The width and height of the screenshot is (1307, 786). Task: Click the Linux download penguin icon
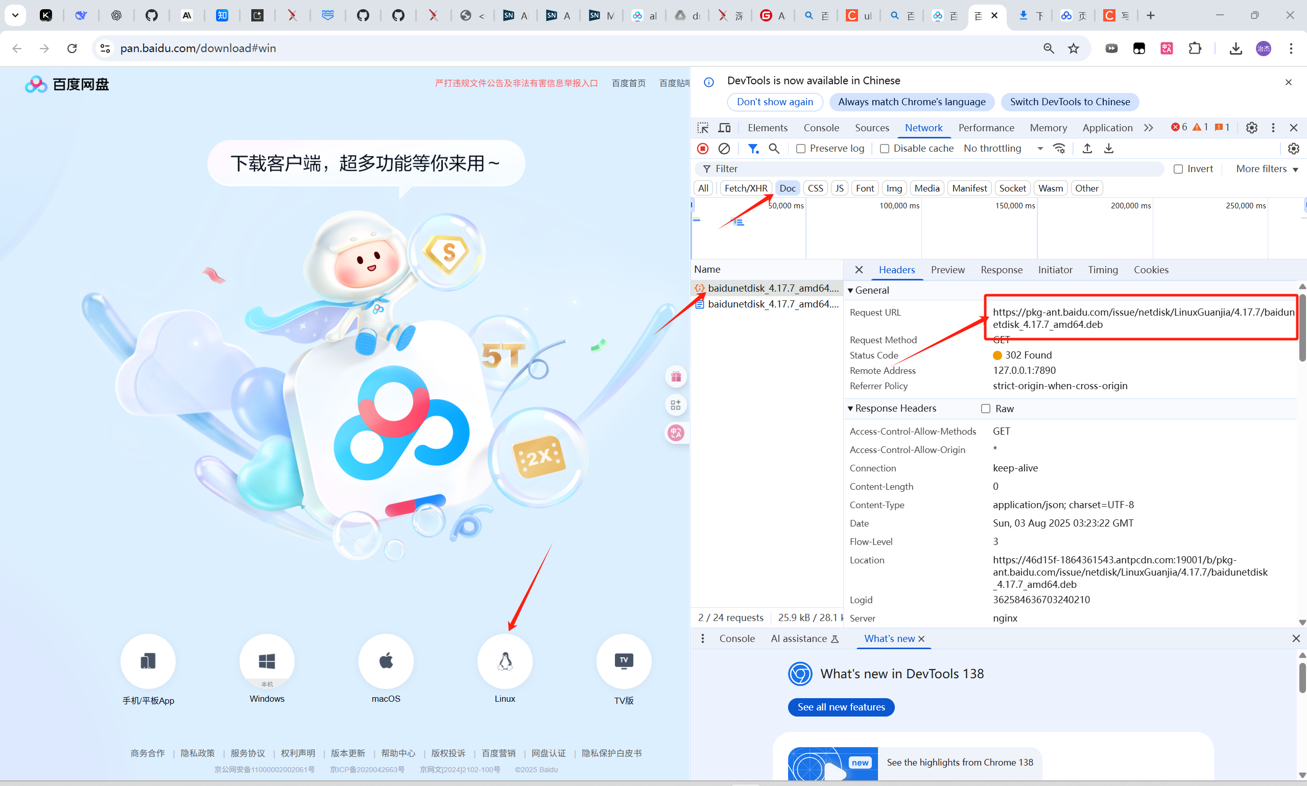click(505, 660)
